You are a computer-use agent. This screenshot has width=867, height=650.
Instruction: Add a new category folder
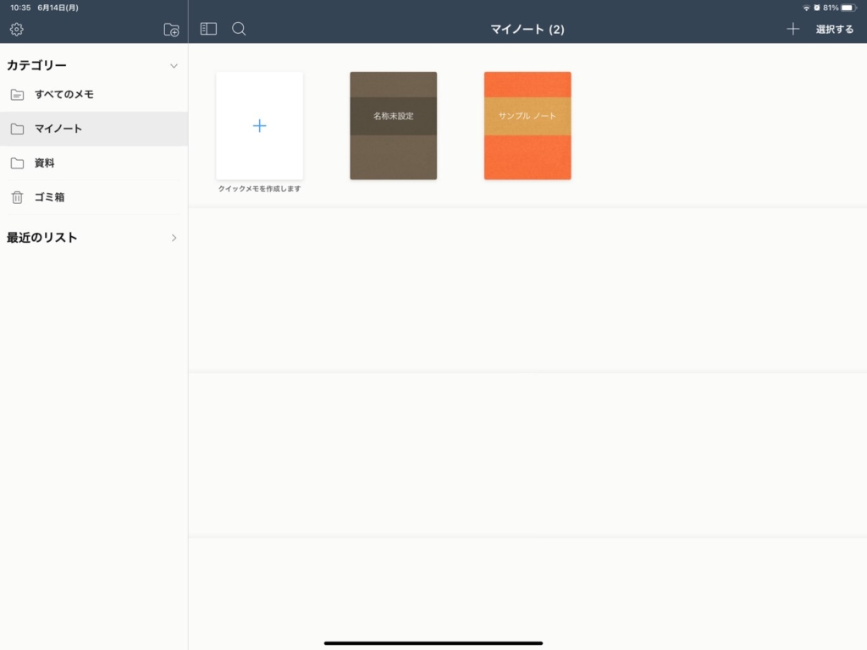coord(171,30)
